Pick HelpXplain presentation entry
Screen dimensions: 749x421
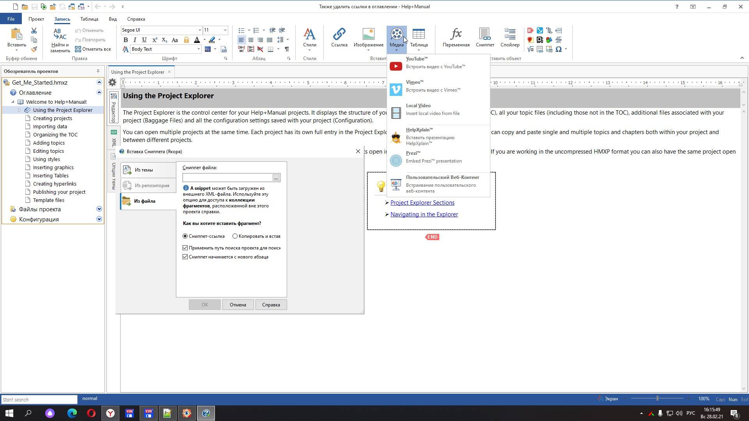pos(430,136)
